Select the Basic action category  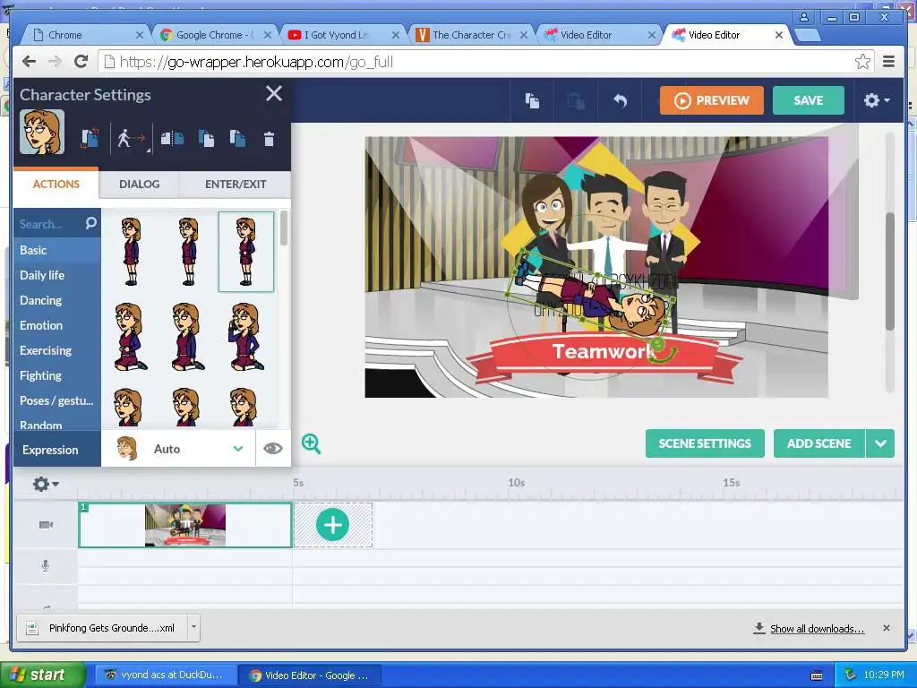pyautogui.click(x=56, y=251)
